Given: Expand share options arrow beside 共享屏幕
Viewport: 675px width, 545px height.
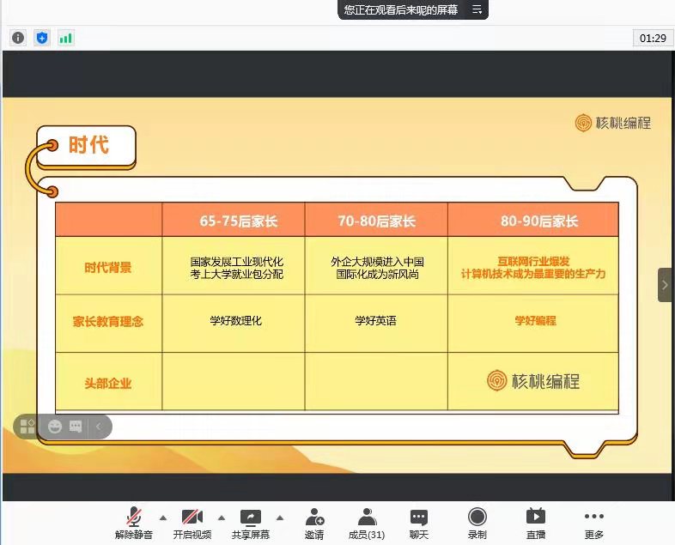Looking at the screenshot, I should 279,518.
